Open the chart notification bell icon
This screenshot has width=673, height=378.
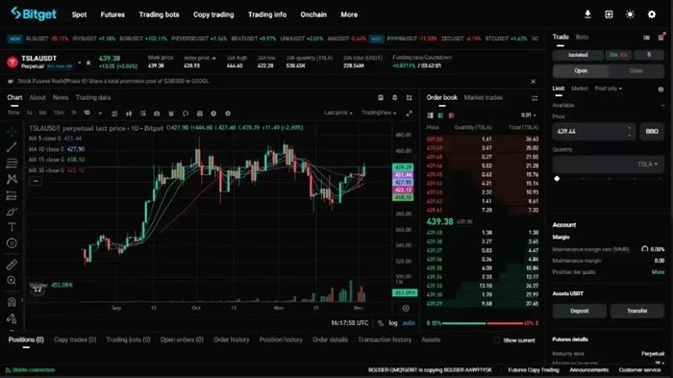395,98
